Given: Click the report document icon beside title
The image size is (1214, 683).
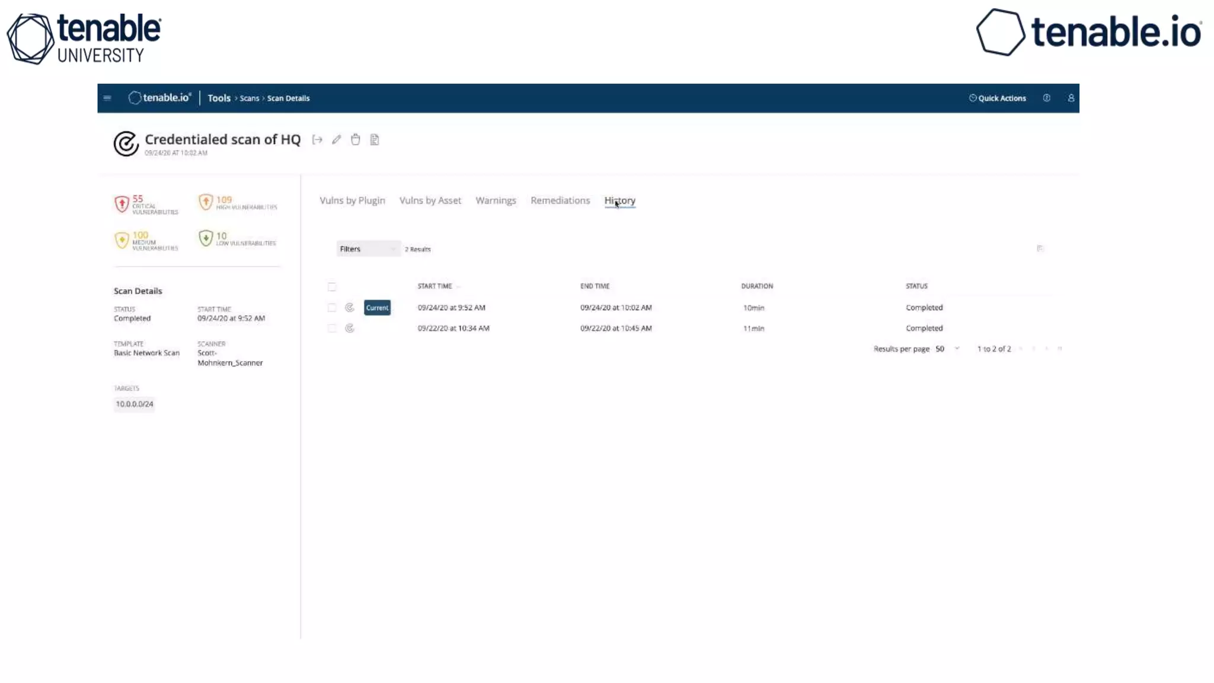Looking at the screenshot, I should (x=374, y=140).
